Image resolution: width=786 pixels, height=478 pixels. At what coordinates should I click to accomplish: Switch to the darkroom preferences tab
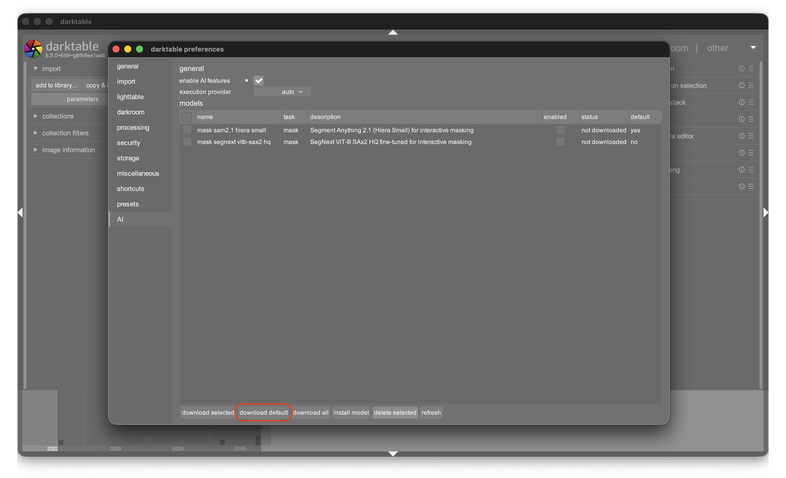(131, 112)
